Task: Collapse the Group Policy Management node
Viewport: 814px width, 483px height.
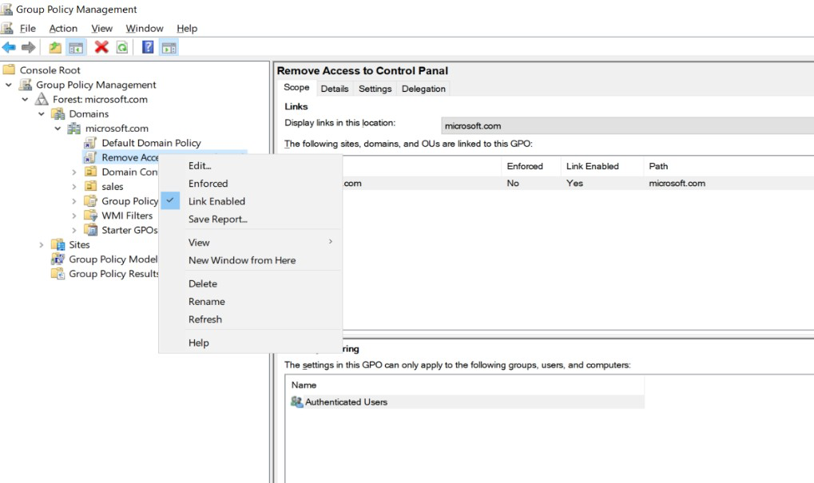Action: [9, 85]
